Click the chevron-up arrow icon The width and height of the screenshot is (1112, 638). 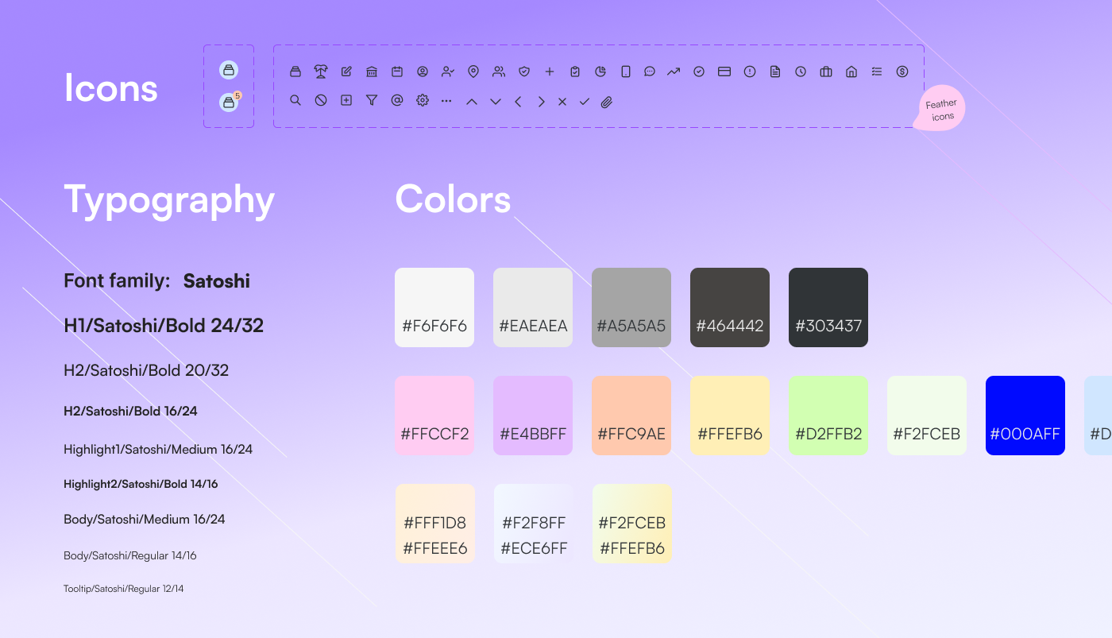click(472, 102)
